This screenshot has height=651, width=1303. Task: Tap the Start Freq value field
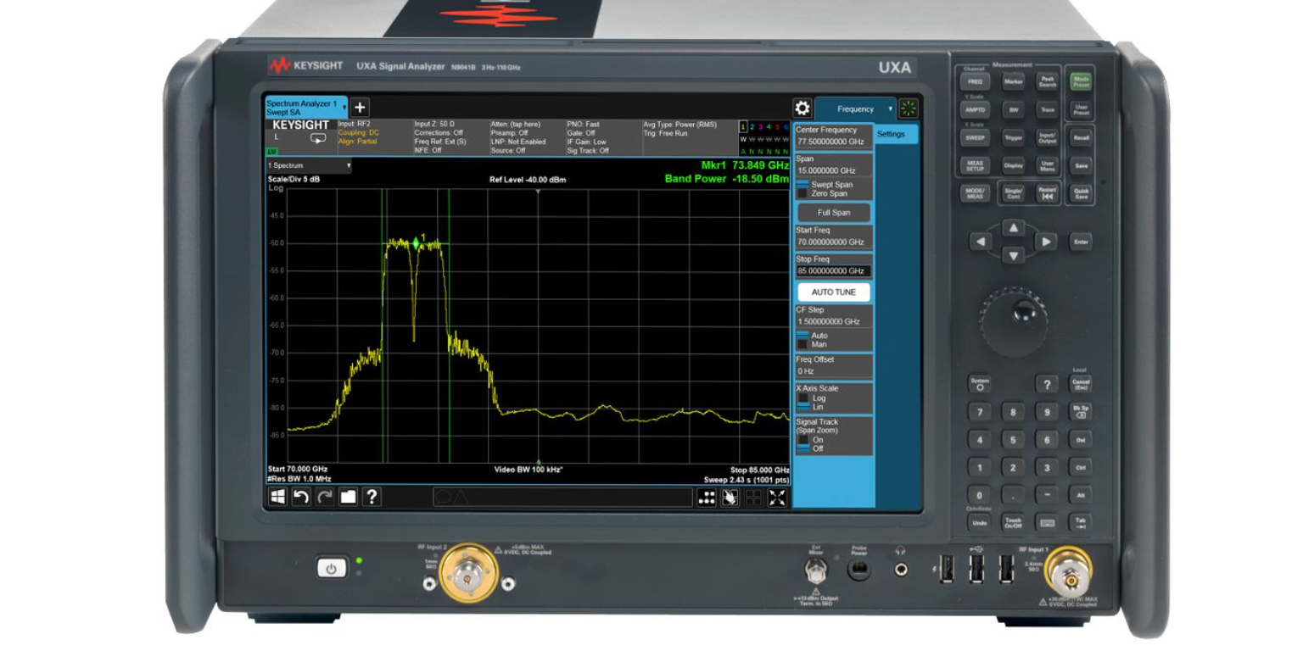point(834,242)
